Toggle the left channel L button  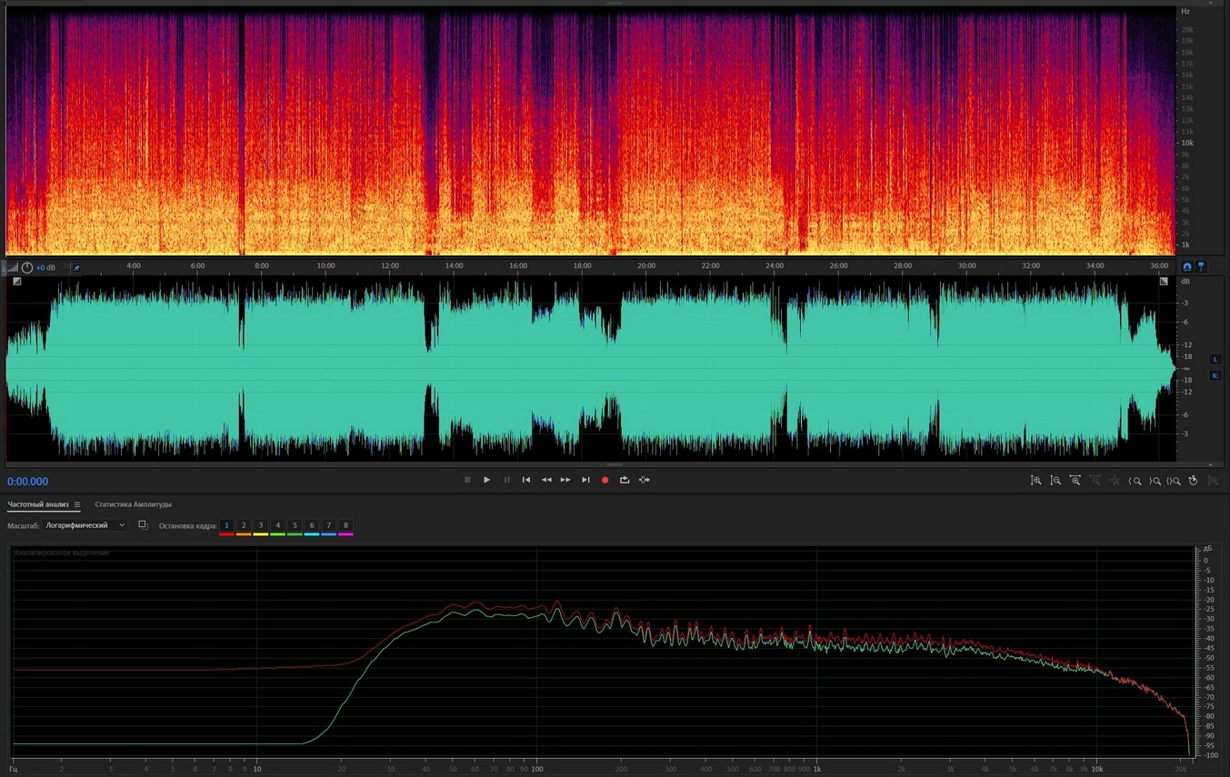[x=1215, y=360]
